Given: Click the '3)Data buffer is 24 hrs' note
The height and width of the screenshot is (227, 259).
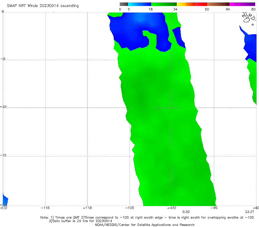Looking at the screenshot, I should coord(80,221).
